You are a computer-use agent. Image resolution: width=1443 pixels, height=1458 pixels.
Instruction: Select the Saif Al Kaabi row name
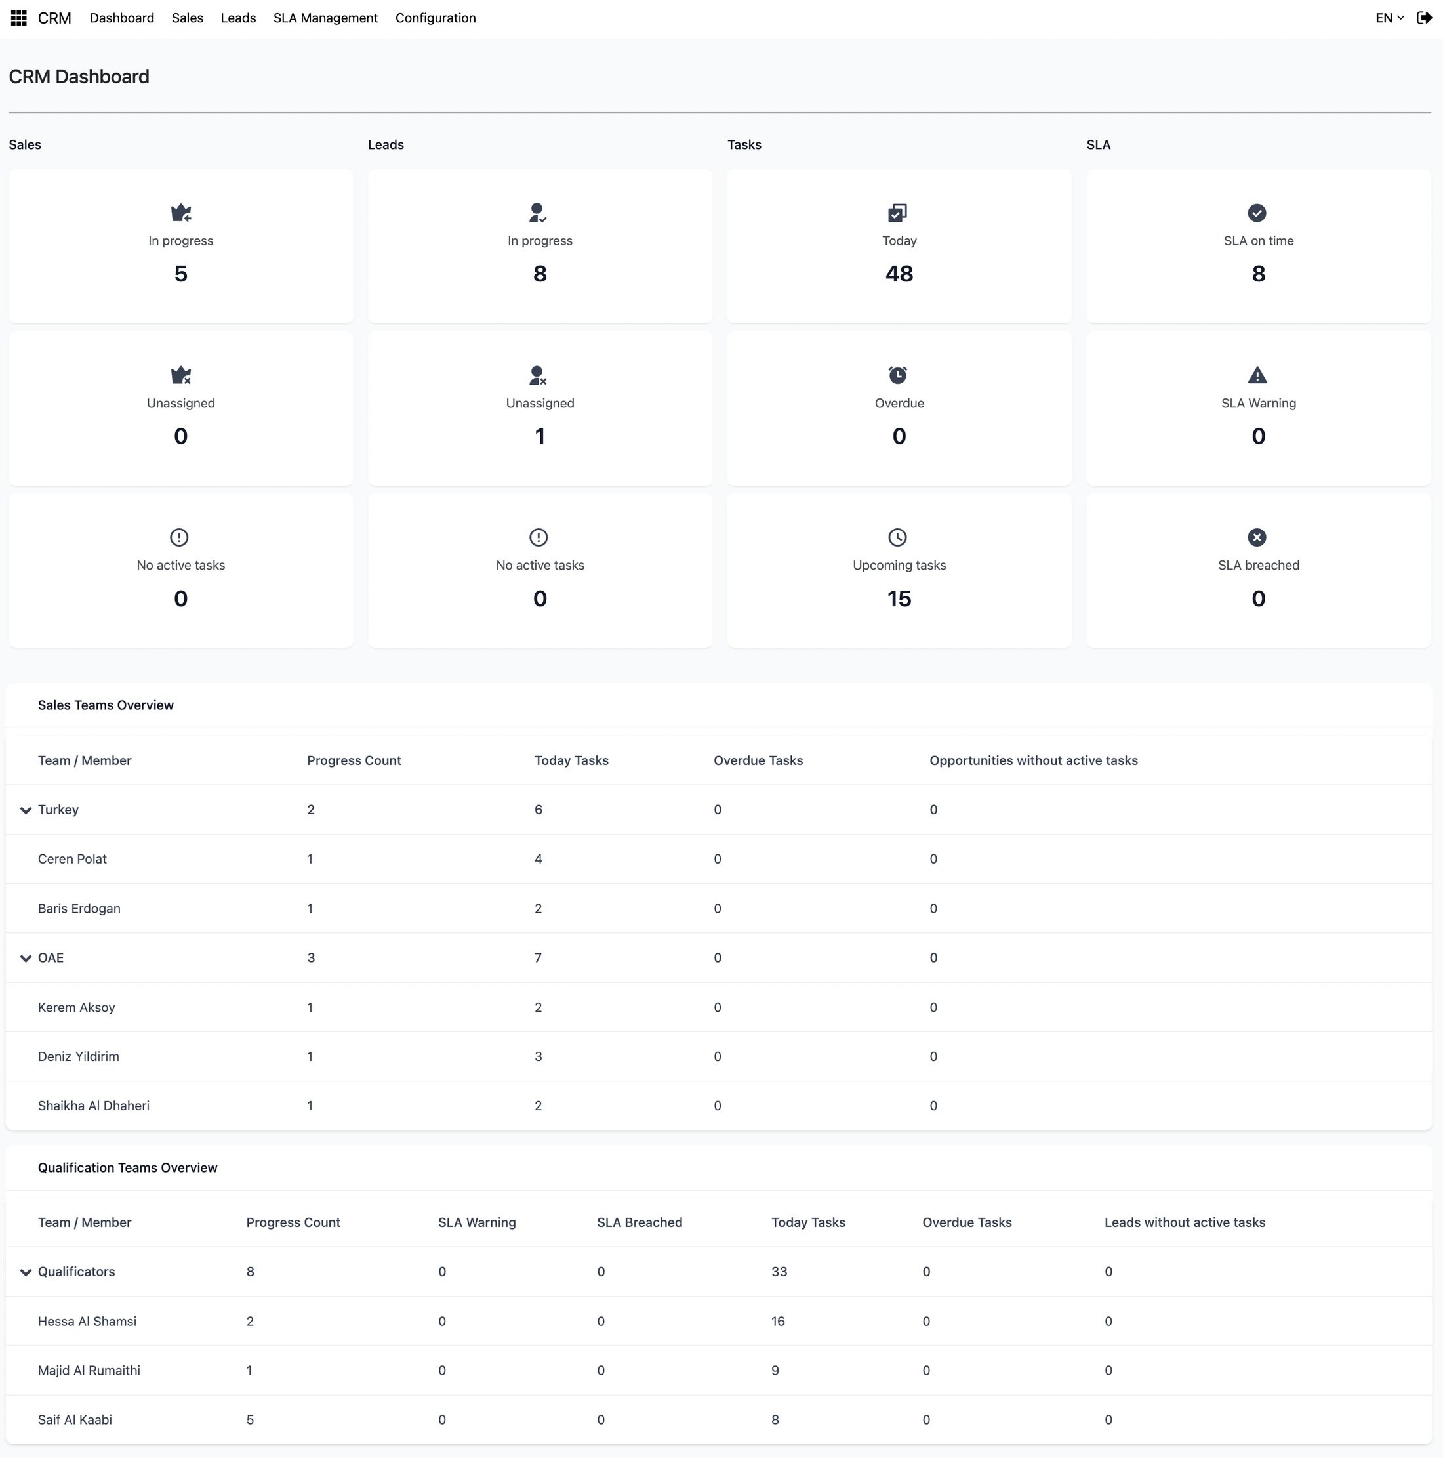(75, 1419)
